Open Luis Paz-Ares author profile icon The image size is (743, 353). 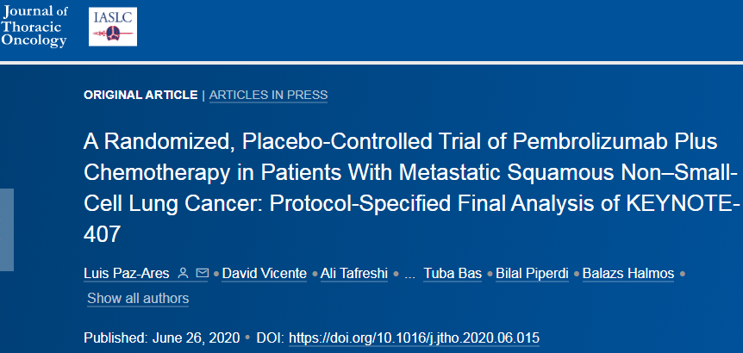pos(183,274)
